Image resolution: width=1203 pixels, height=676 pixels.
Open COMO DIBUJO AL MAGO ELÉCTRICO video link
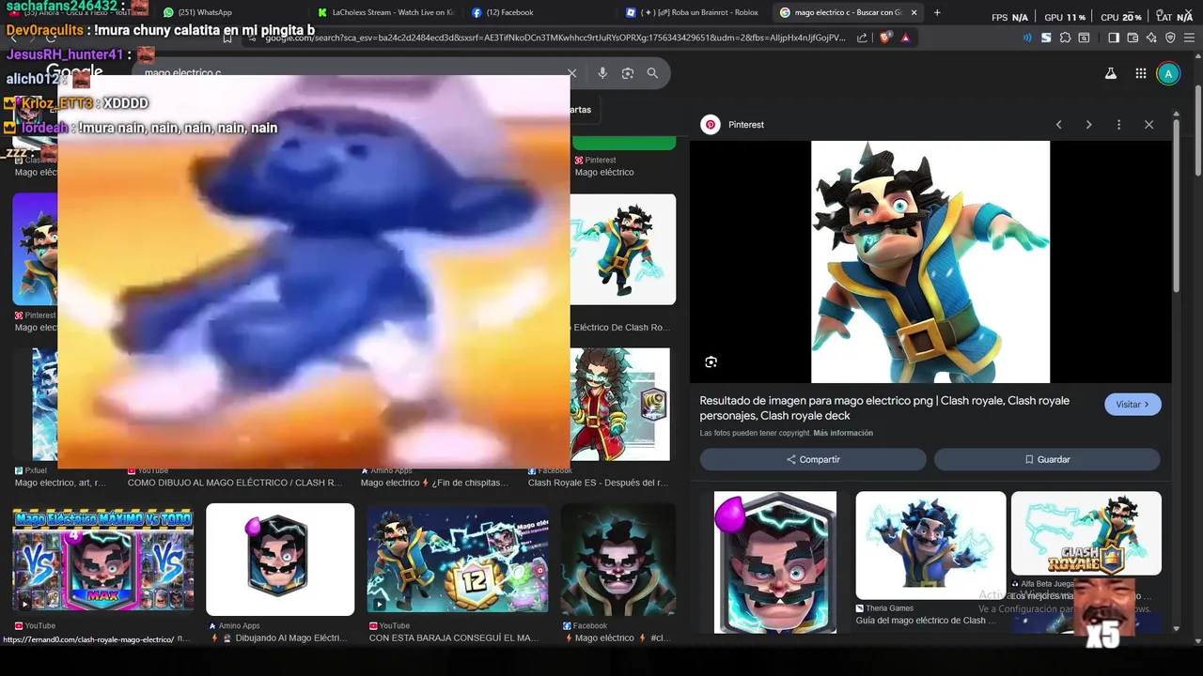tap(235, 483)
